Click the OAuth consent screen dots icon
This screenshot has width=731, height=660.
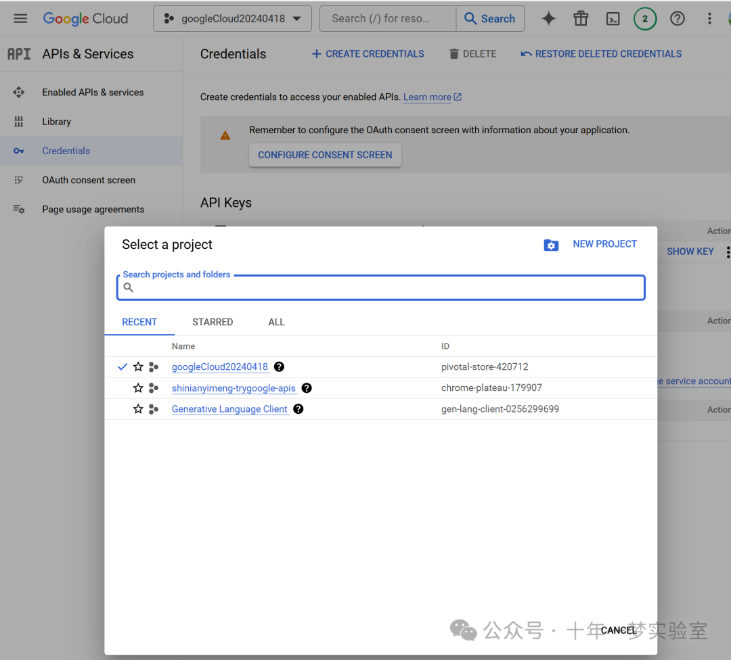[x=19, y=181]
